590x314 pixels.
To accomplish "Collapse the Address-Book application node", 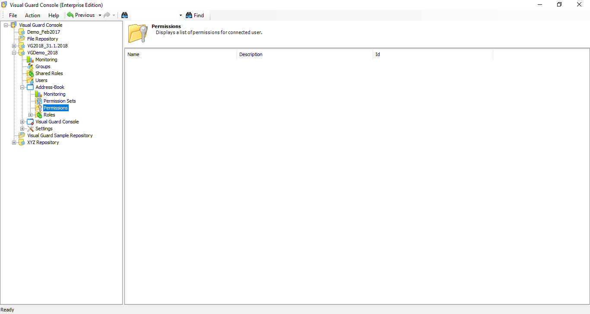I will (22, 87).
